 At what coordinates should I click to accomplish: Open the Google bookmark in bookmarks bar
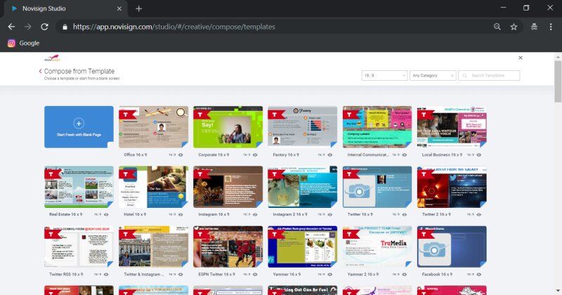(x=24, y=43)
